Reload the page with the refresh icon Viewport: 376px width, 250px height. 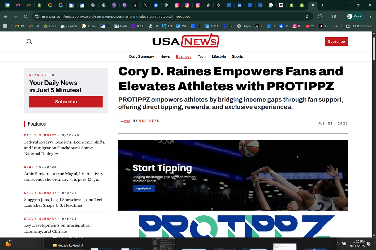(x=26, y=16)
